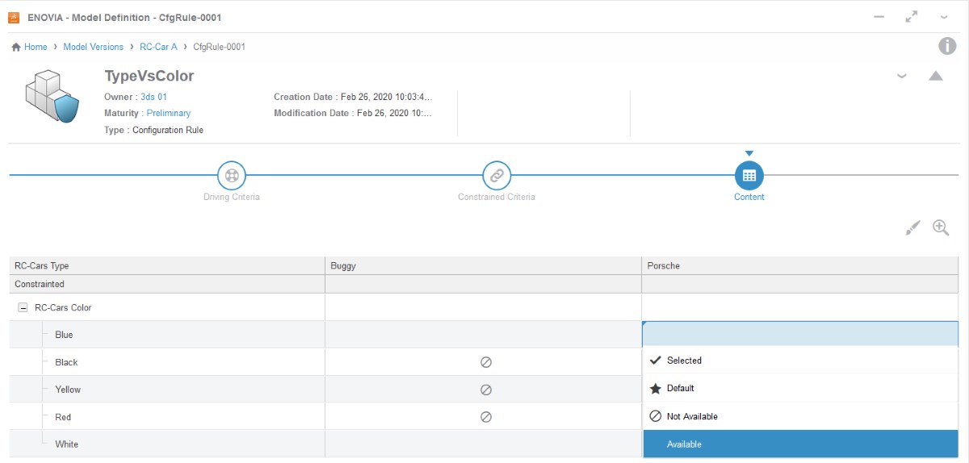Click the TypeVsColor title

tap(149, 77)
